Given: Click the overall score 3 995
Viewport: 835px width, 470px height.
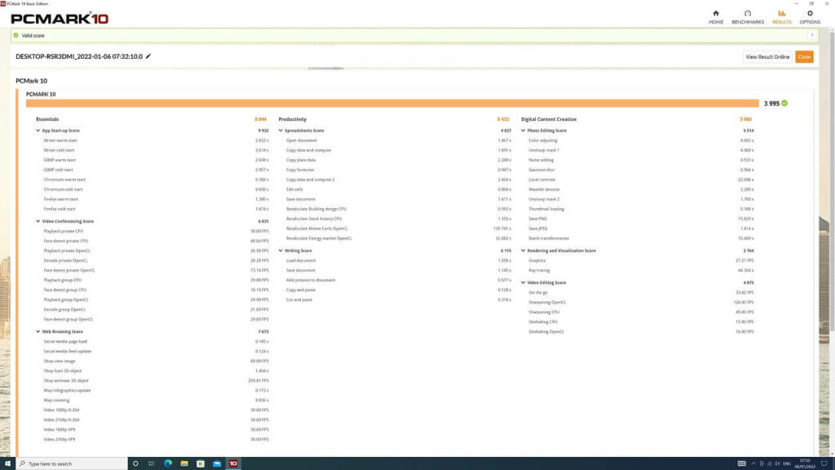Looking at the screenshot, I should tap(771, 104).
